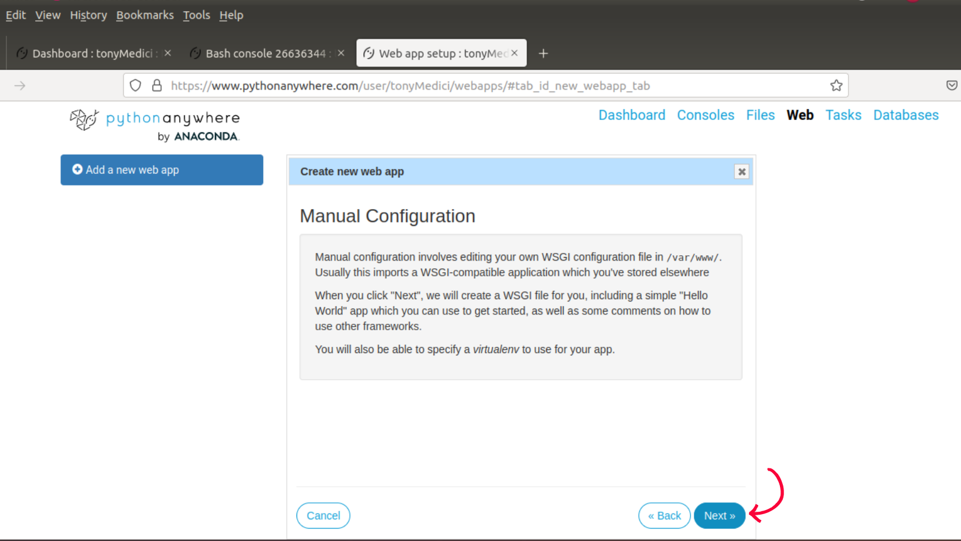Bookmark this page with the star icon
The height and width of the screenshot is (541, 961).
836,85
